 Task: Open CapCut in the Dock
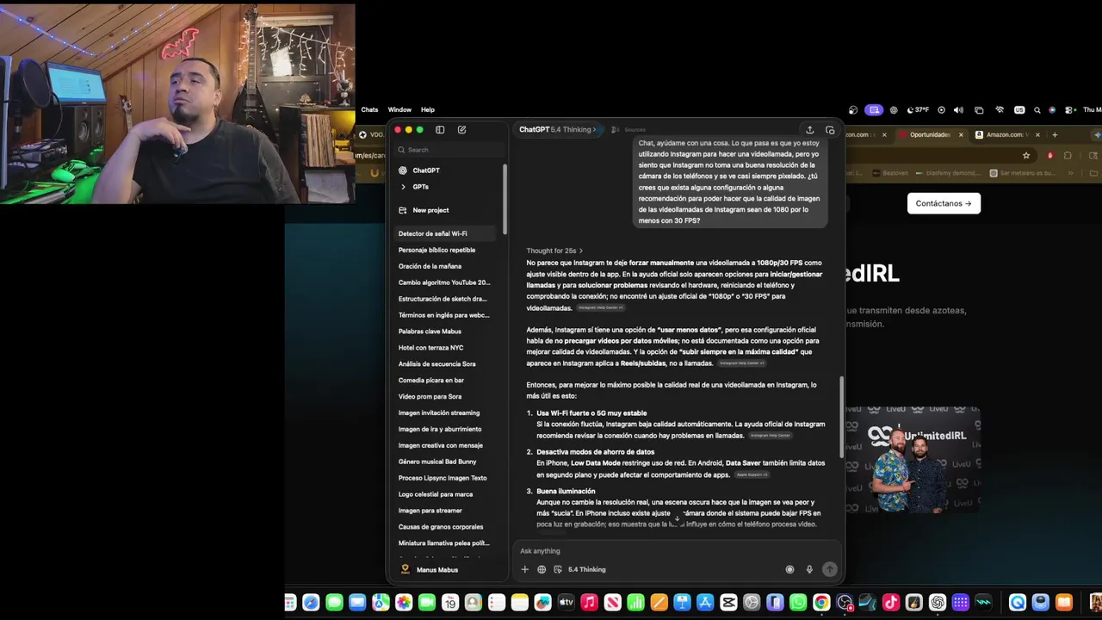tap(728, 603)
